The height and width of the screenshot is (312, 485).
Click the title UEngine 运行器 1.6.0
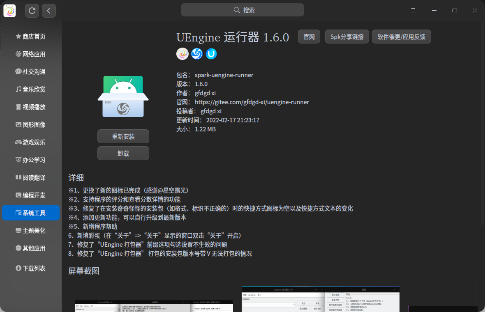233,37
